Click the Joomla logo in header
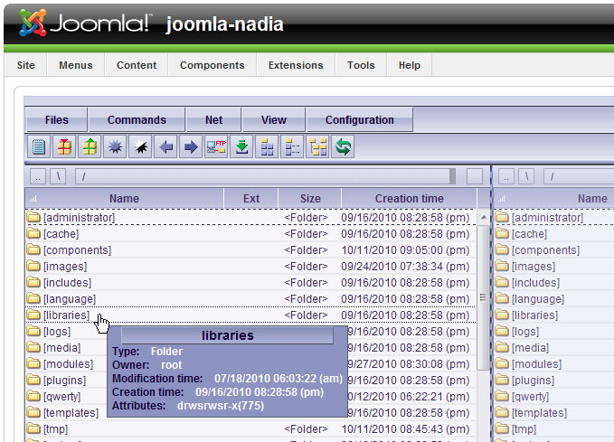Viewport: 614px width, 442px height. pos(85,23)
